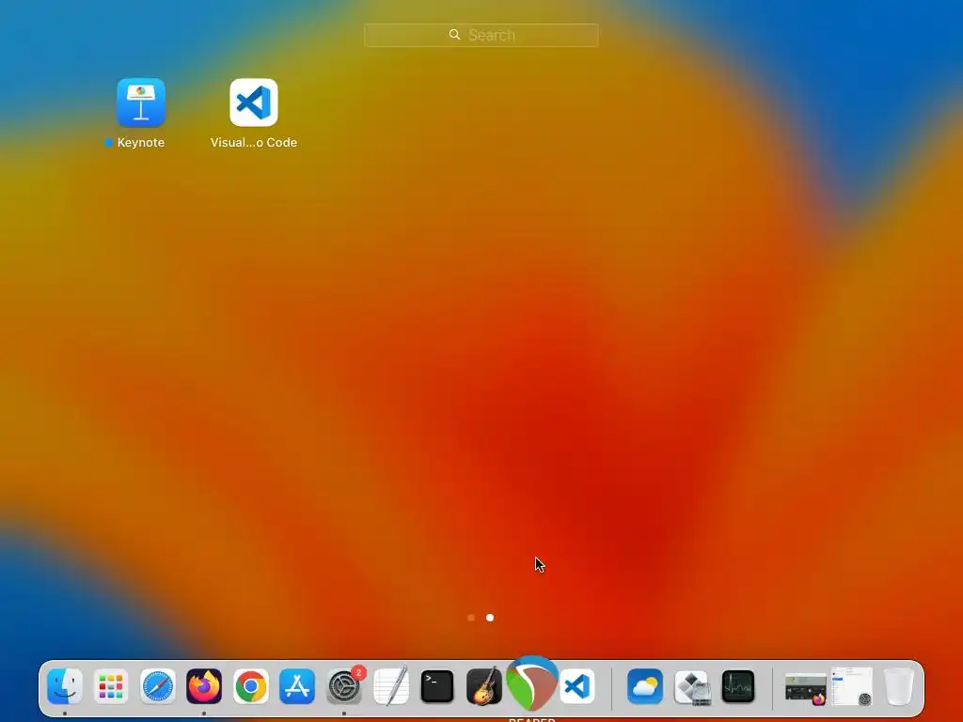The image size is (963, 722).
Task: Launch Terminal from the Dock
Action: (437, 686)
